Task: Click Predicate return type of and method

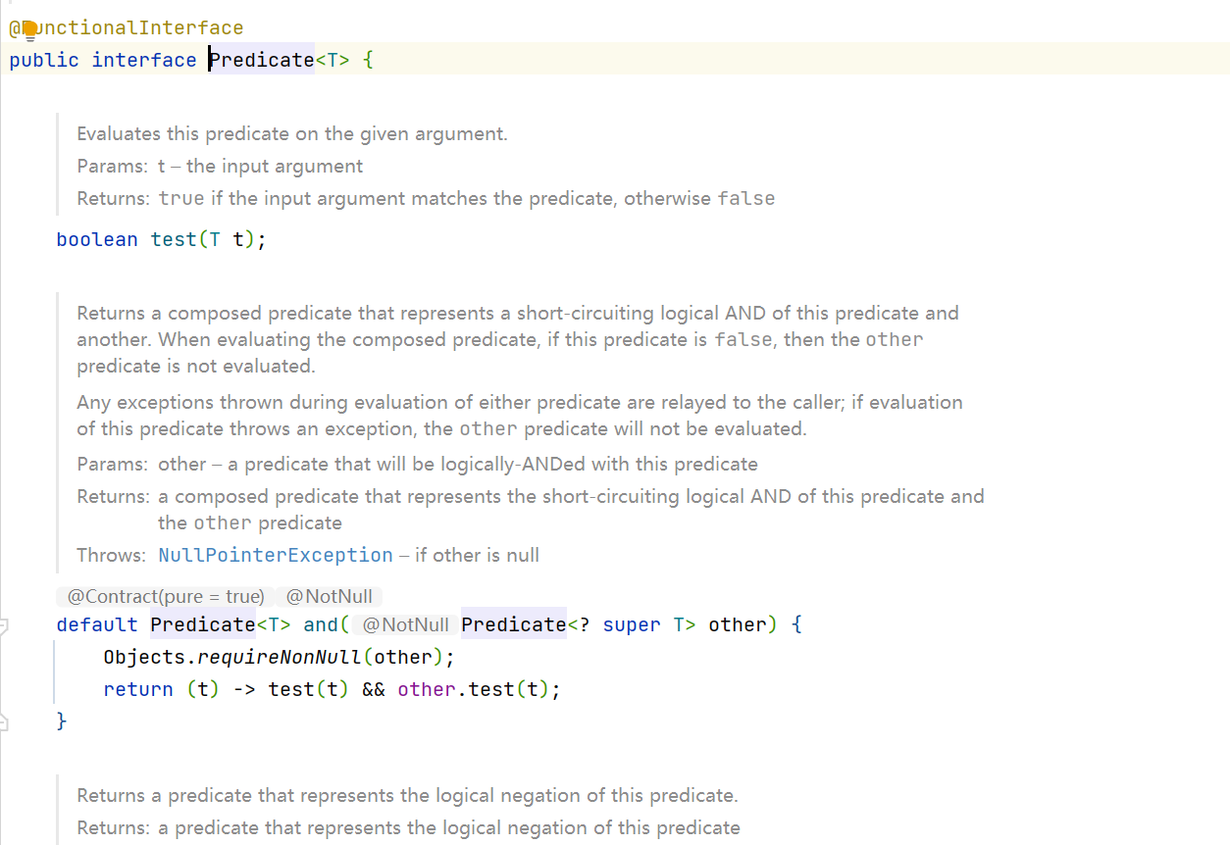Action: [203, 624]
